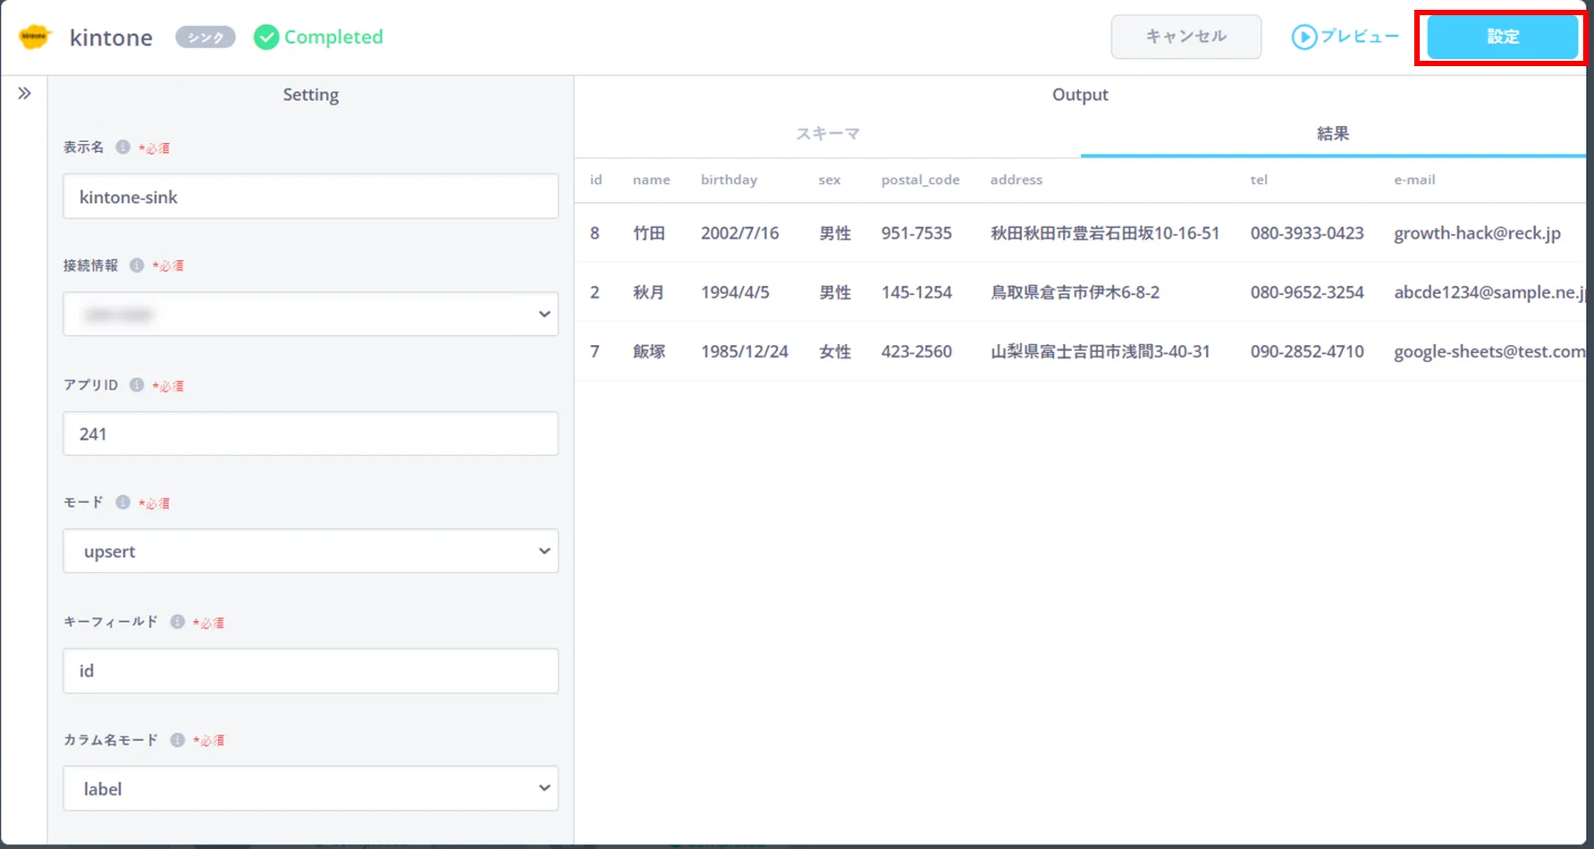1594x849 pixels.
Task: Run the プレビュー preview
Action: coord(1345,37)
